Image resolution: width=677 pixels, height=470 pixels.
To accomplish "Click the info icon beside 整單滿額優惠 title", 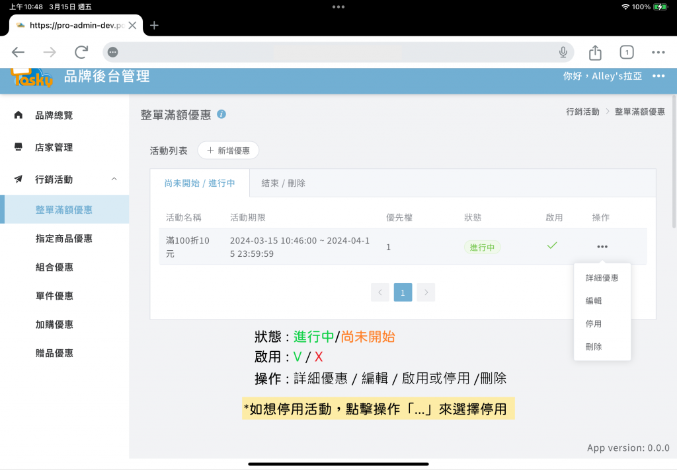I will tap(221, 114).
